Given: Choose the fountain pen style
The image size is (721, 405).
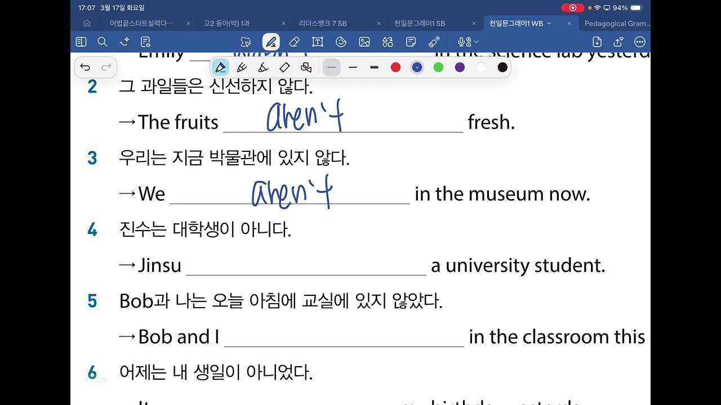Looking at the screenshot, I should [220, 67].
